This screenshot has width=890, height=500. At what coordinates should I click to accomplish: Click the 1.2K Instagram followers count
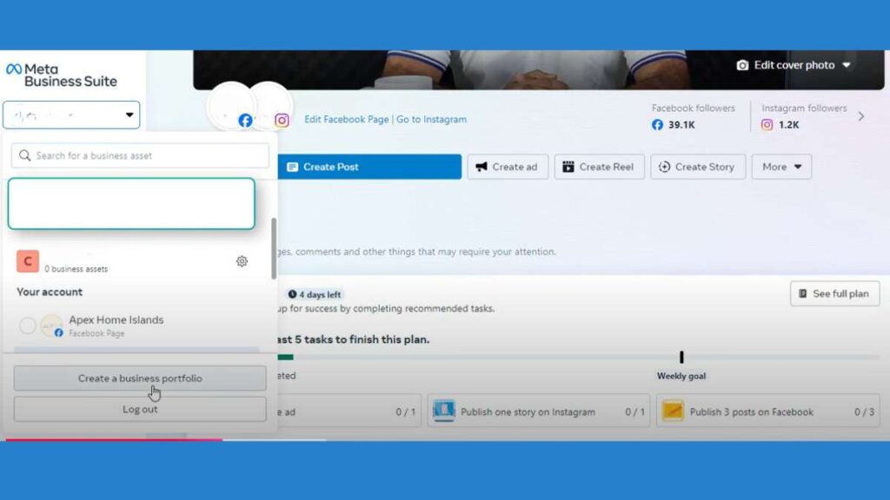coord(788,125)
